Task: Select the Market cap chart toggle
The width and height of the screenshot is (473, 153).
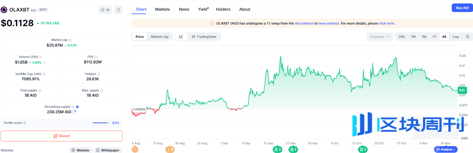Action: [160, 37]
